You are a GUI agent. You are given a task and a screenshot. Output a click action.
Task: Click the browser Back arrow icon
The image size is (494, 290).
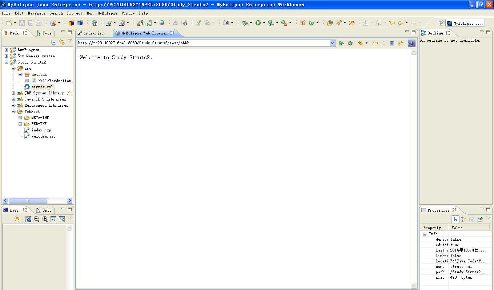coord(375,43)
